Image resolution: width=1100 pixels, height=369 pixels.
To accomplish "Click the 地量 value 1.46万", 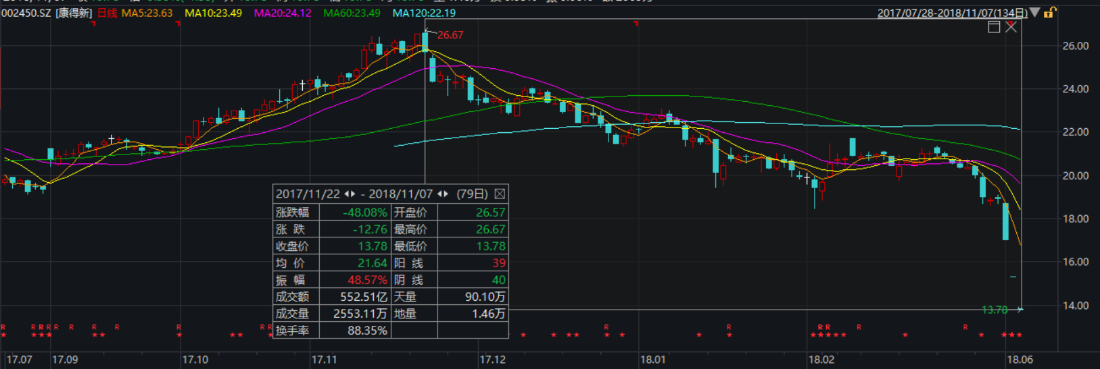I will pos(489,314).
